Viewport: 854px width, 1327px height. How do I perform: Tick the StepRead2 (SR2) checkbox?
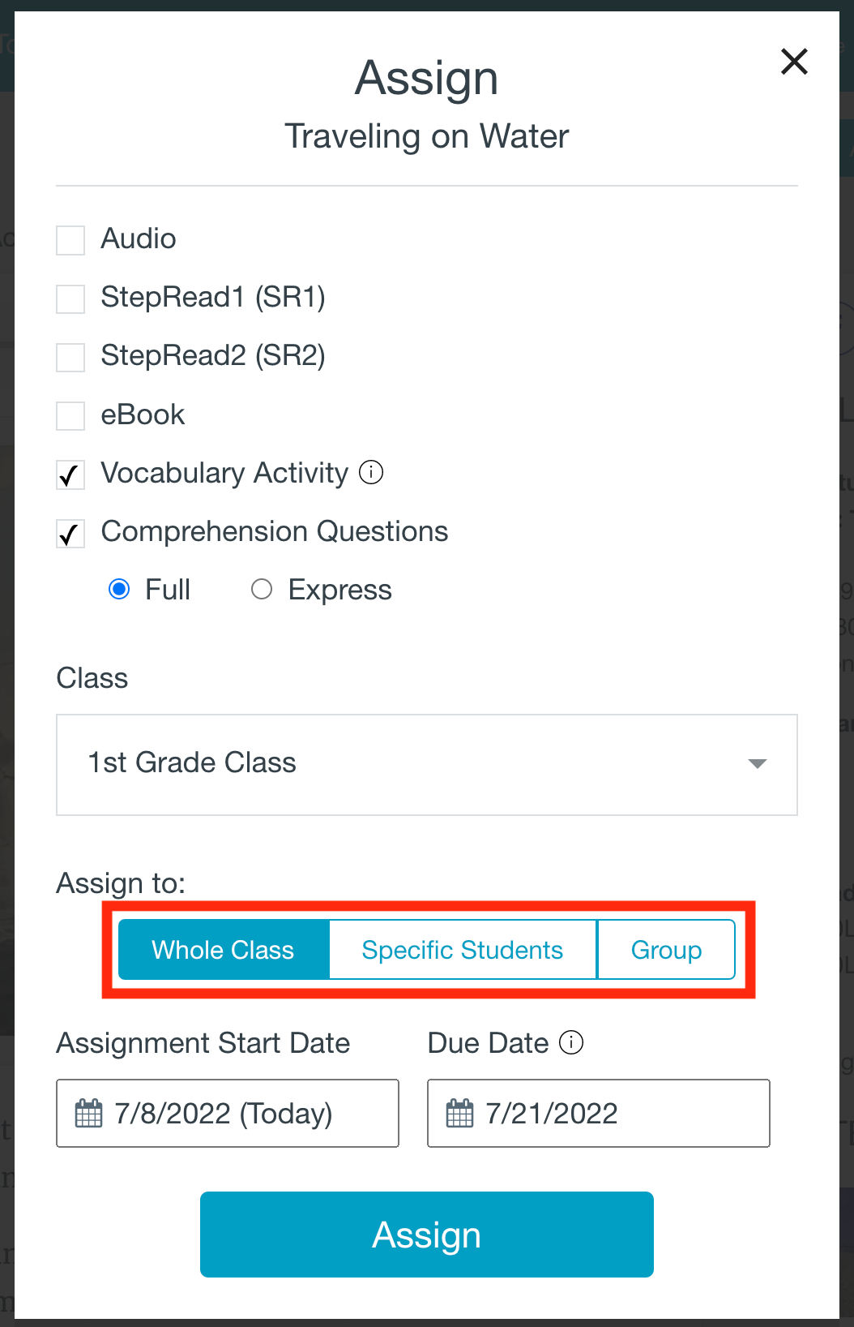point(70,357)
